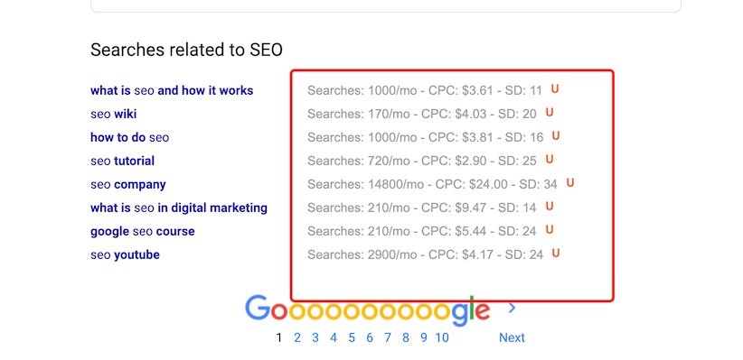
Task: Open the "seo wiki" related search
Action: pos(114,114)
